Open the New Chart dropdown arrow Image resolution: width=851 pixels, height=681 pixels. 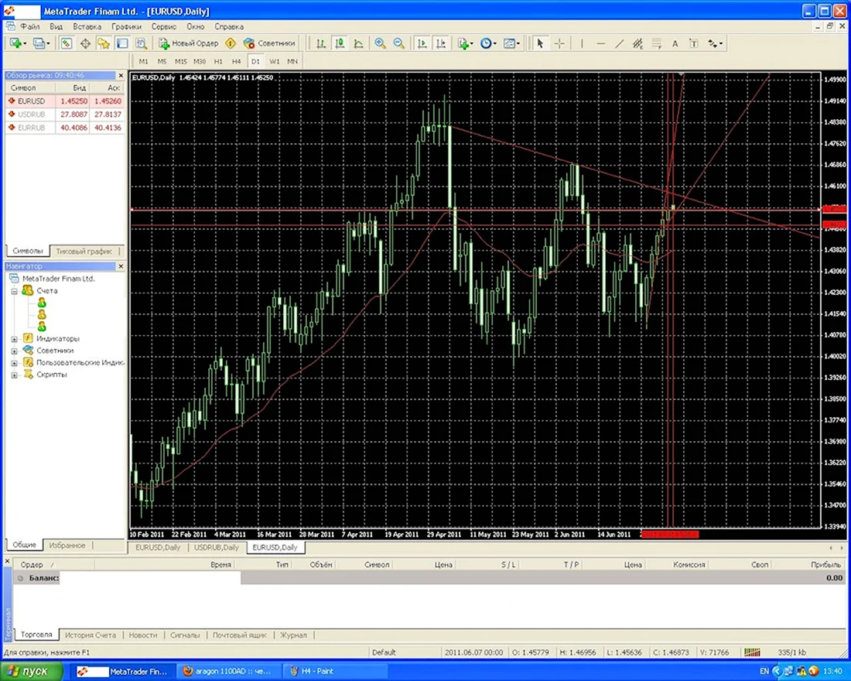pyautogui.click(x=25, y=44)
